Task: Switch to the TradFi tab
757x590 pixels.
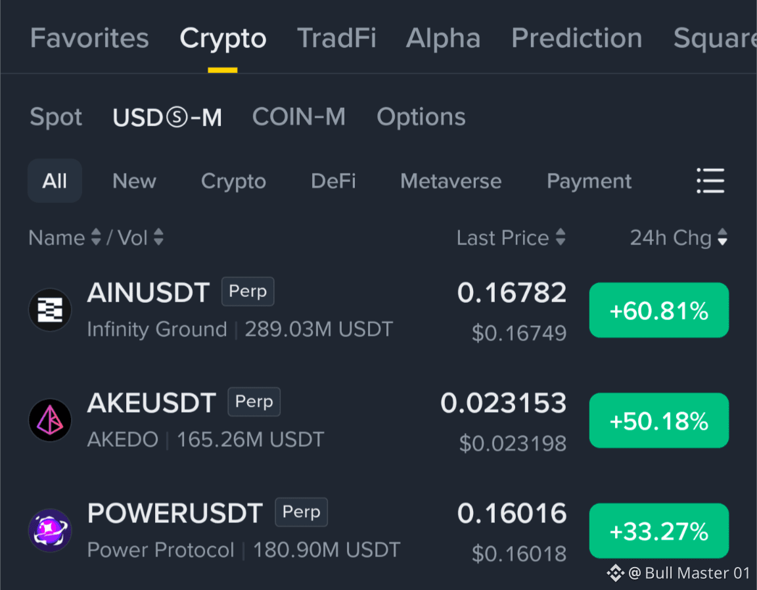Action: [x=336, y=37]
